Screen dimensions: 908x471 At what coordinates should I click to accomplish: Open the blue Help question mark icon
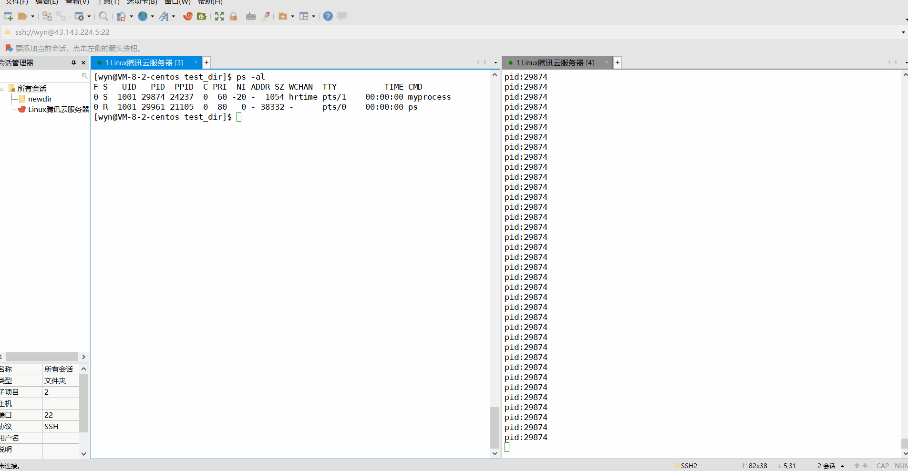pyautogui.click(x=328, y=16)
